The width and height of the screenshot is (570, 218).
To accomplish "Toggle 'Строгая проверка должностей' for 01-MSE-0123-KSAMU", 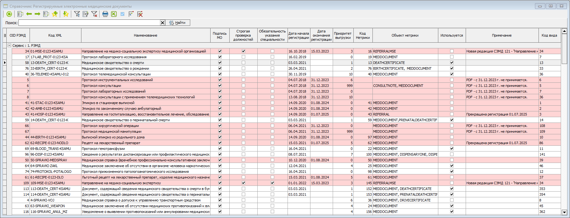I will tap(243, 51).
